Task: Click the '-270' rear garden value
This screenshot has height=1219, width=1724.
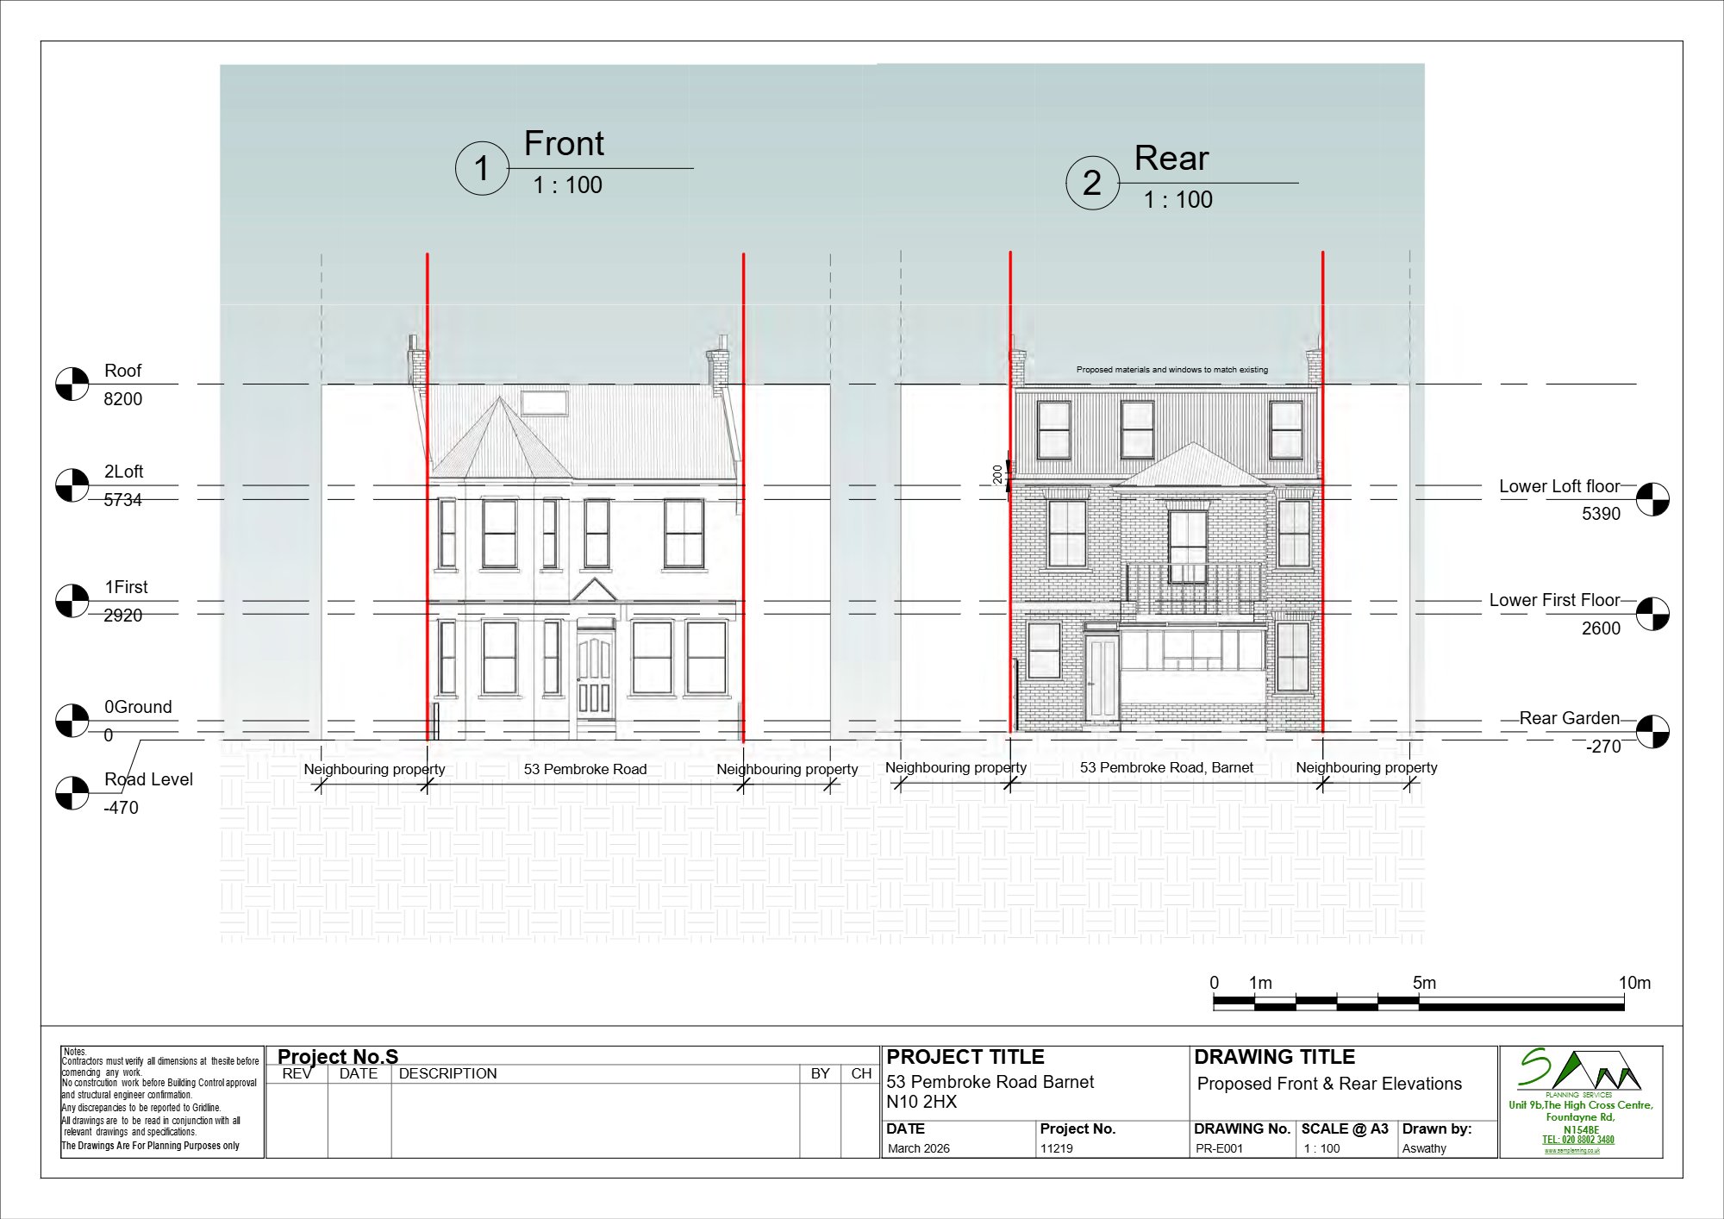Action: 1603,747
